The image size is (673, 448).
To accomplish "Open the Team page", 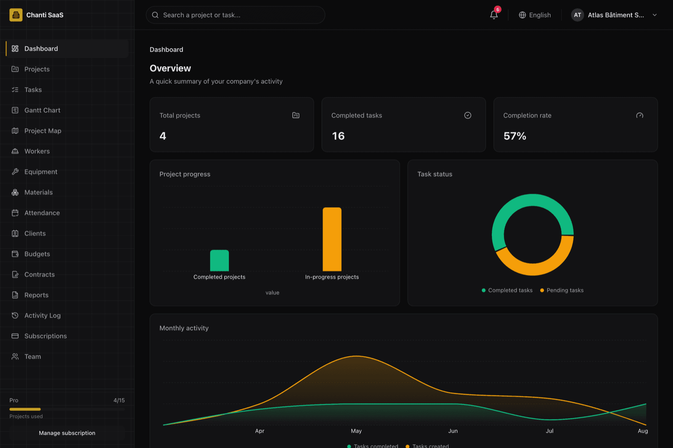I will [x=67, y=357].
